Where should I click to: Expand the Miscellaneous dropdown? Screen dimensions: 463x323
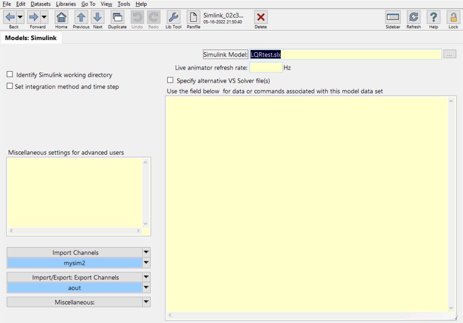click(146, 302)
